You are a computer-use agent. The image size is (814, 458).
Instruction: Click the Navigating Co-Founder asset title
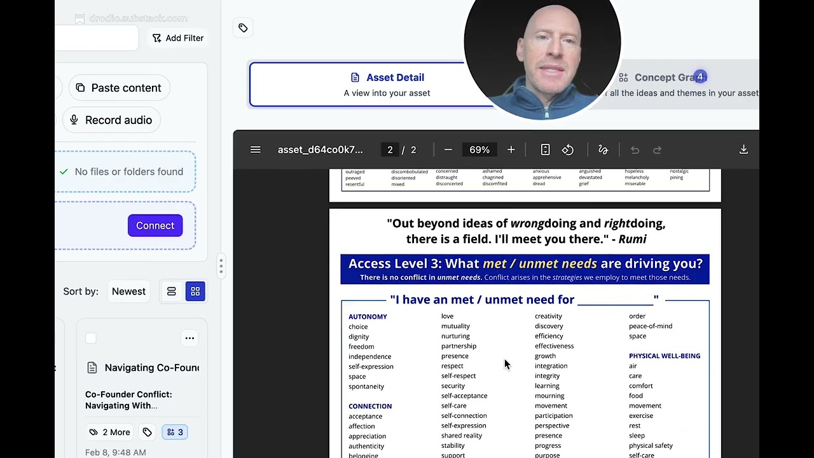[x=151, y=368]
